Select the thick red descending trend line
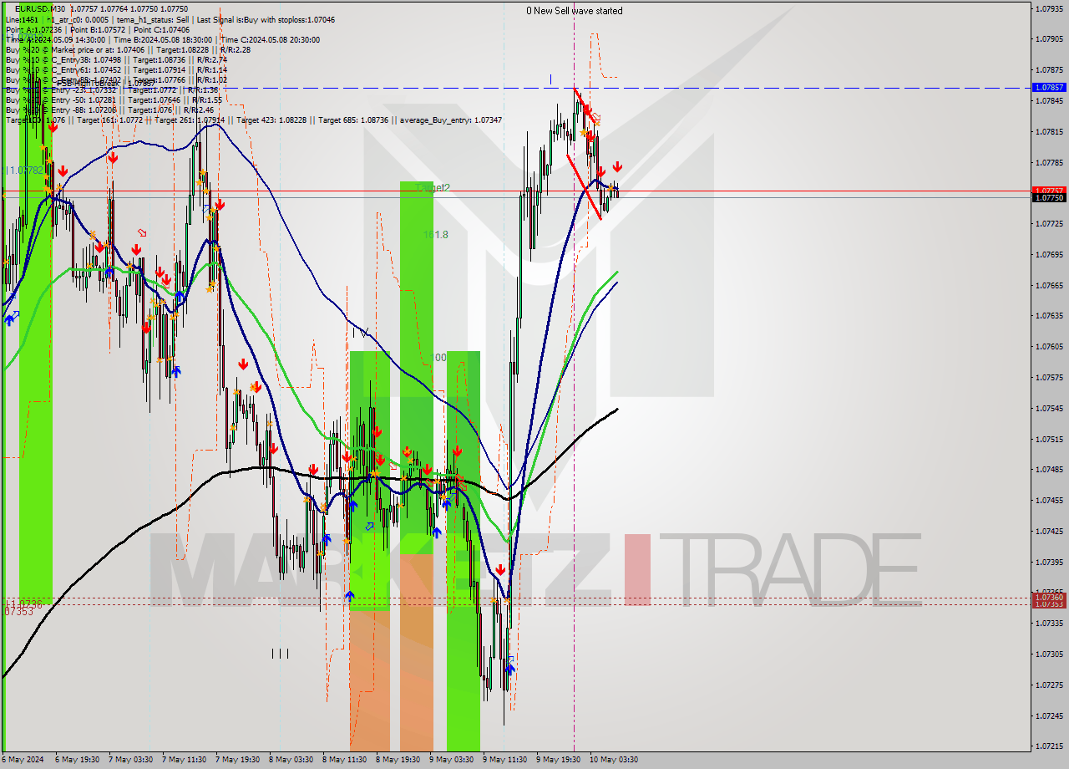 click(585, 187)
